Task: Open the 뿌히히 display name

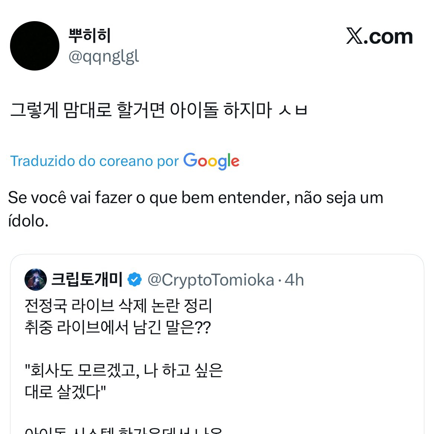Action: (x=89, y=36)
